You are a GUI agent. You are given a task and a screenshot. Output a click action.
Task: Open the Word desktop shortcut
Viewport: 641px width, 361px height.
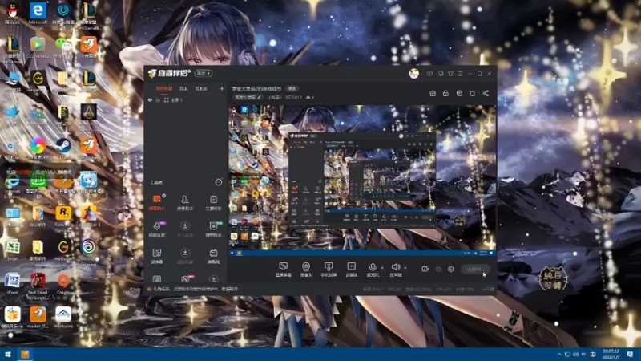(x=12, y=284)
